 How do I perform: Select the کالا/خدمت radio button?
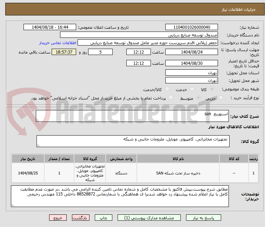pyautogui.click(x=167, y=89)
